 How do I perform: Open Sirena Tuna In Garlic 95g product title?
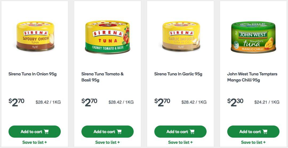(x=178, y=74)
